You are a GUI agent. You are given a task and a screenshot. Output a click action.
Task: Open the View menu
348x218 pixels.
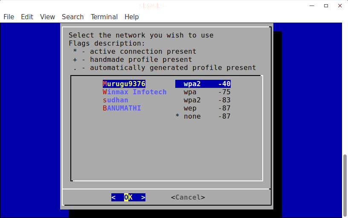pyautogui.click(x=47, y=17)
